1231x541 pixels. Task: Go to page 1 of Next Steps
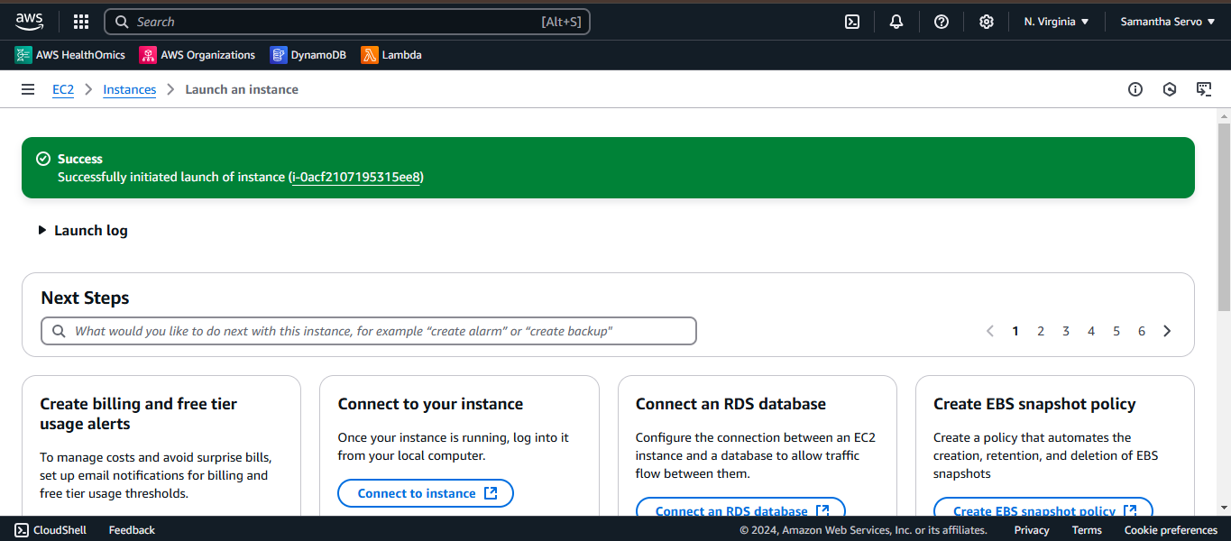(x=1015, y=331)
